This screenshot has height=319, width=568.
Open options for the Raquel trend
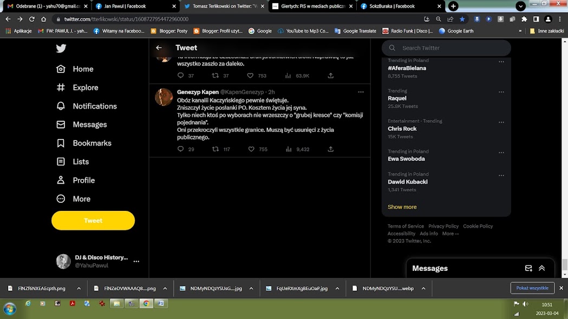tap(501, 92)
